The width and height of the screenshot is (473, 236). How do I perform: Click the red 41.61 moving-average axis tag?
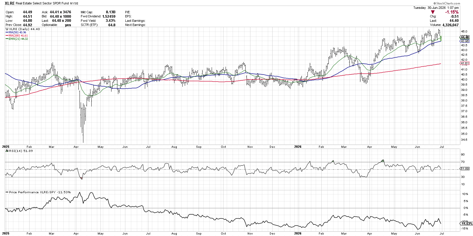coord(465,63)
